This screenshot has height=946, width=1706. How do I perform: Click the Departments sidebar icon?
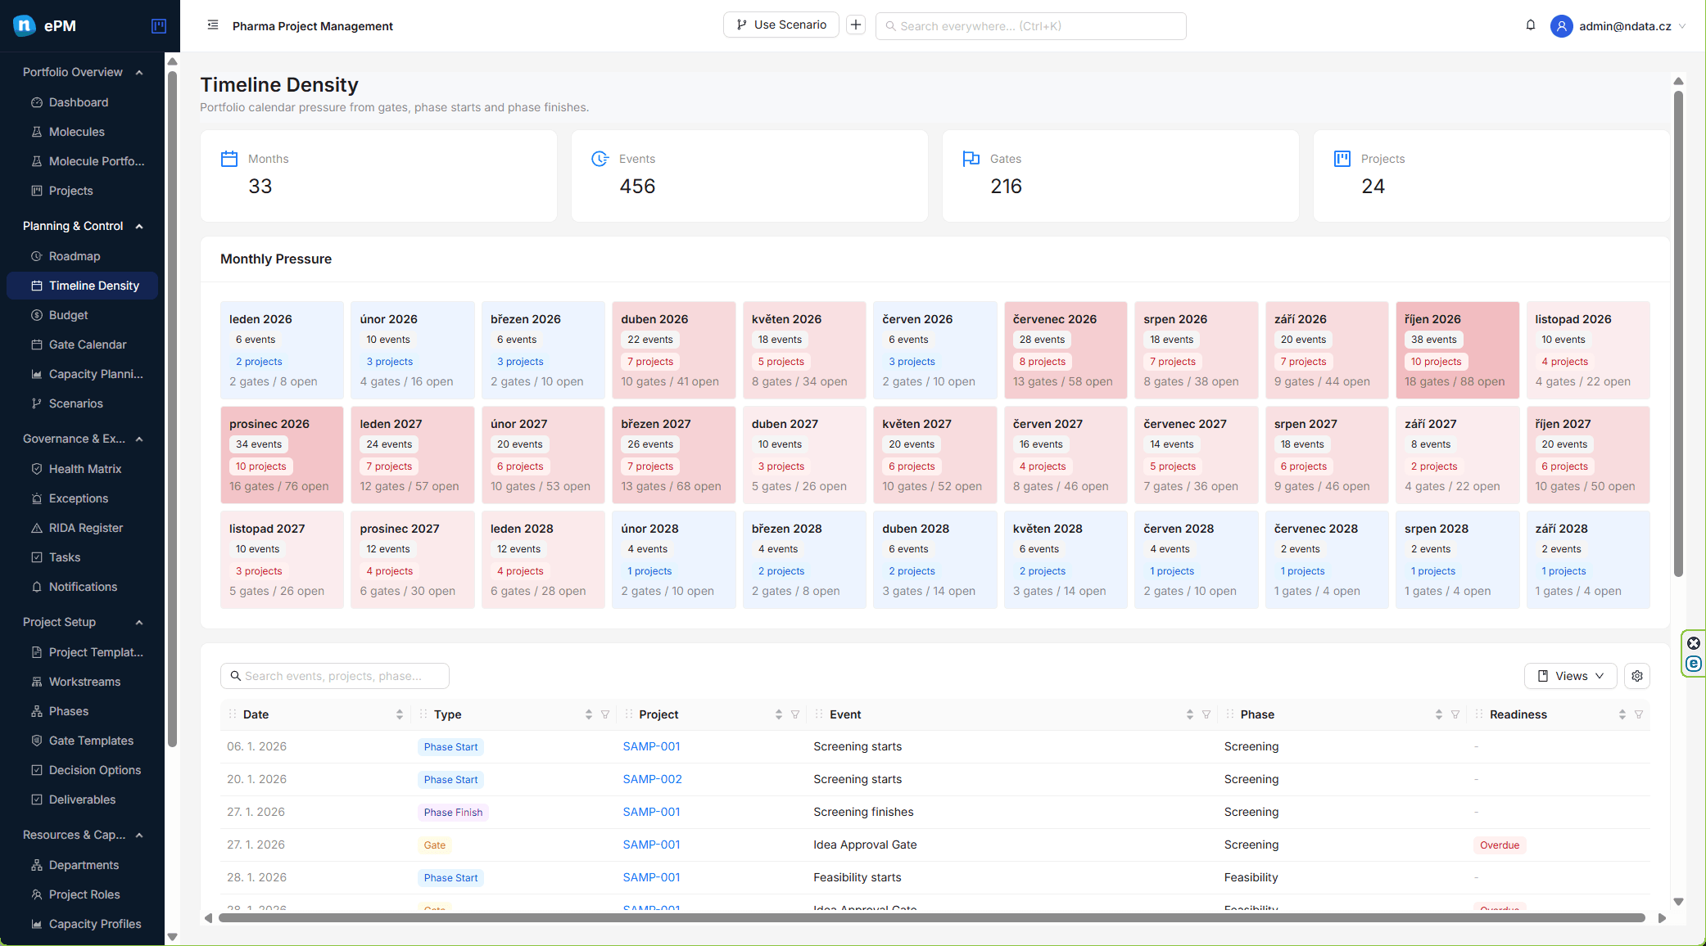[37, 865]
